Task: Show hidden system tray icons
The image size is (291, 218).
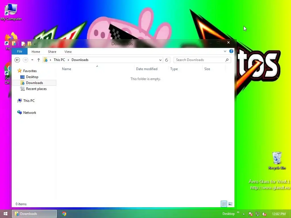Action: 244,214
